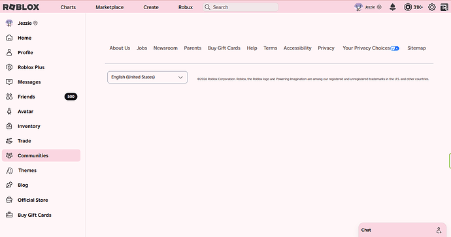Select Roblox Plus label in the sidebar

point(31,67)
